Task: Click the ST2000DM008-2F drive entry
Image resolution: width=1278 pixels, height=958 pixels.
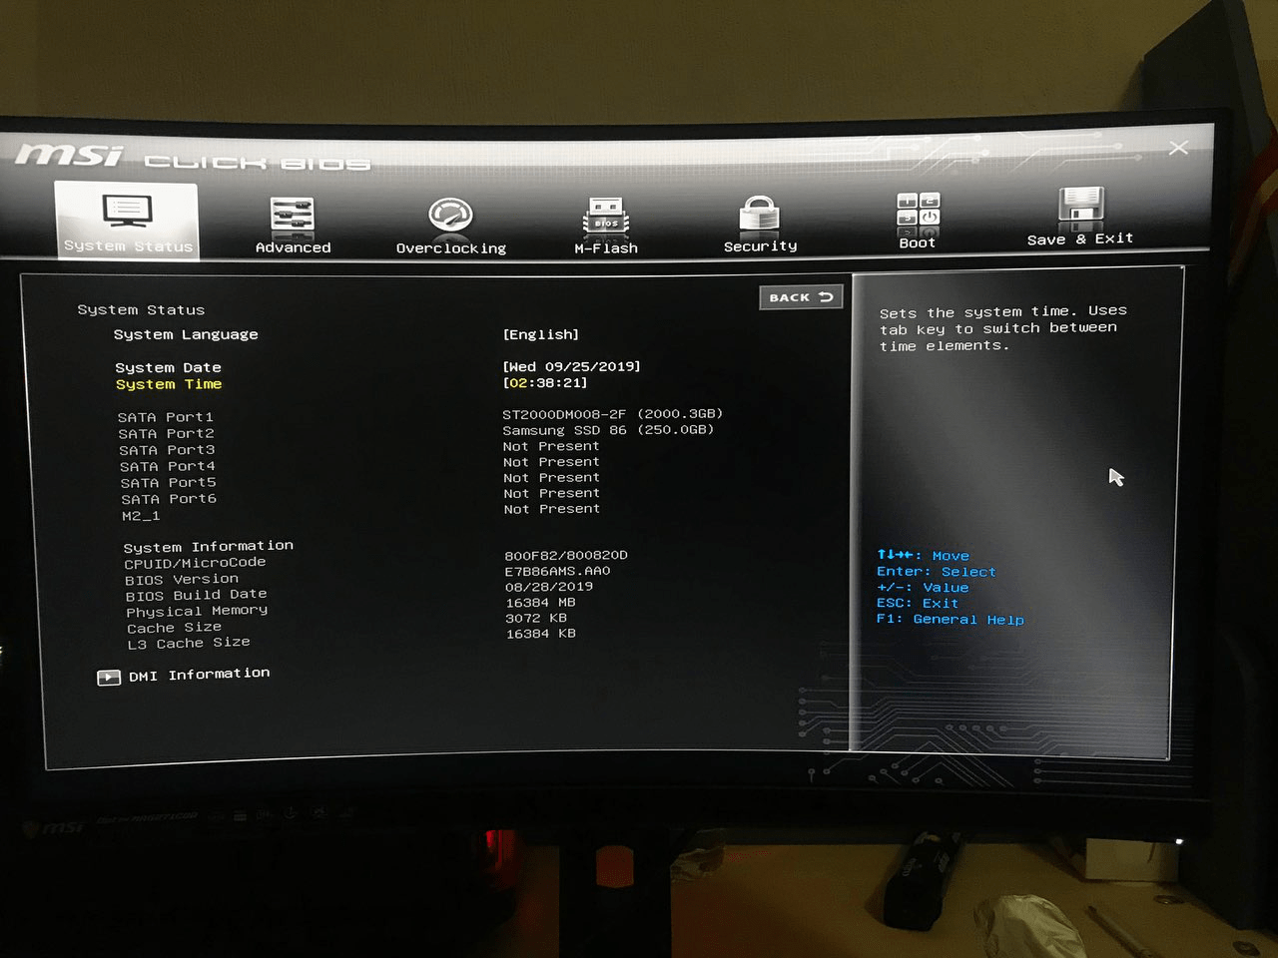Action: point(612,413)
